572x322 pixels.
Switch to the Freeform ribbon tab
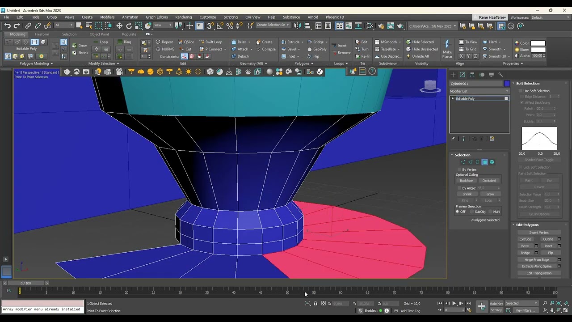pos(42,34)
